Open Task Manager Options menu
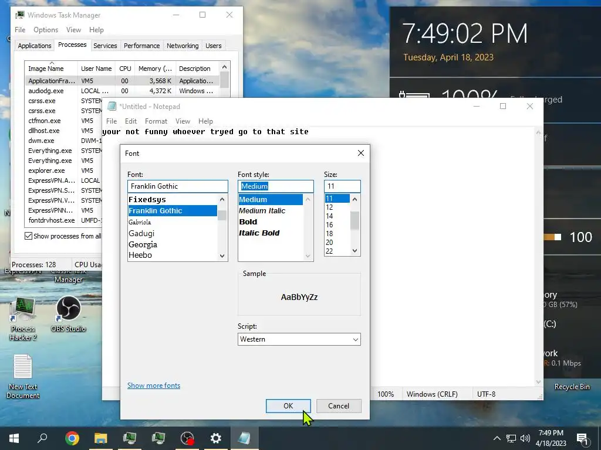This screenshot has height=450, width=601. pos(46,30)
